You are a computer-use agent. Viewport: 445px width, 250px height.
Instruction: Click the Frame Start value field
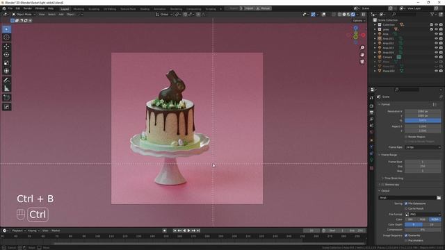tap(423, 162)
